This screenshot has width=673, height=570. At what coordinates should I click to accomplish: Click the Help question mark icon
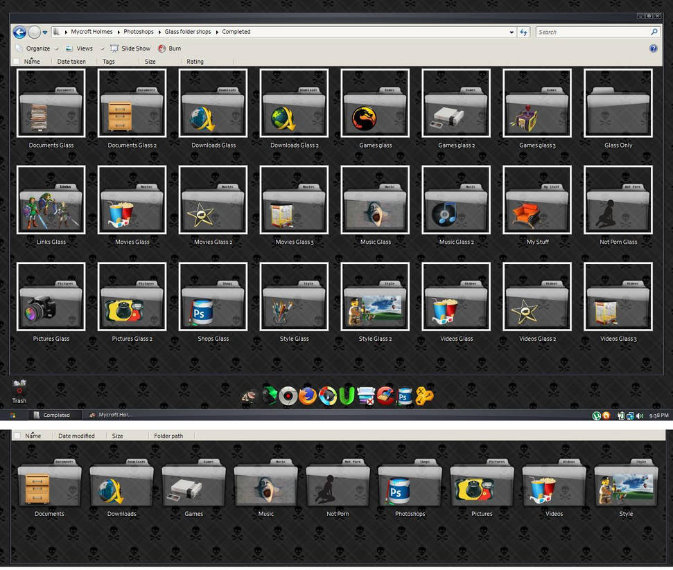pos(654,48)
